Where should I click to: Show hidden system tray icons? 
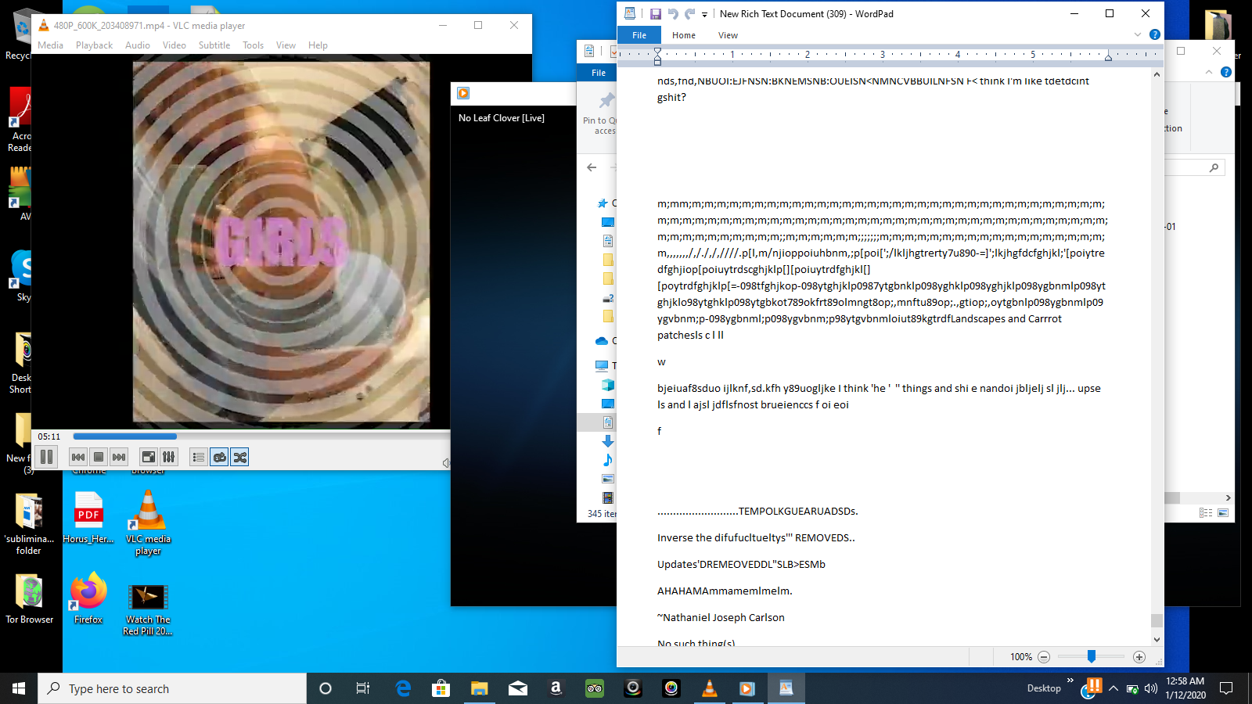coord(1113,688)
